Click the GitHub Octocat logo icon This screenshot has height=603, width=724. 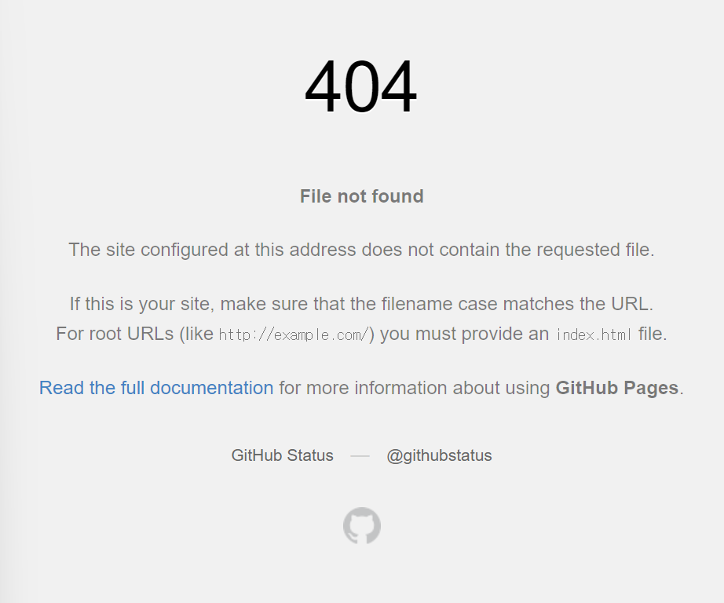[362, 525]
